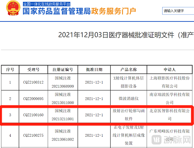Click product name 正电子发射及X射线计算机断层成像装置
Viewport: 194px width, 148px height.
coord(129,135)
